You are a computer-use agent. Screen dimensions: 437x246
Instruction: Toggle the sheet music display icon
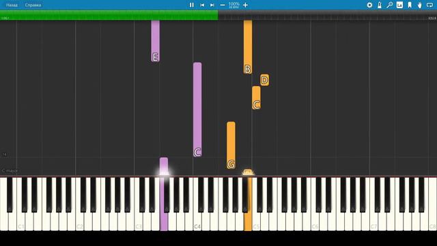tap(399, 5)
